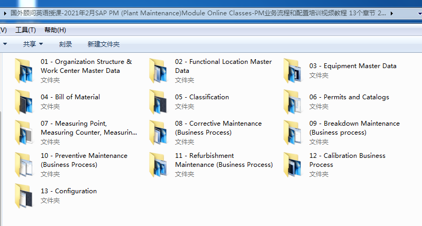
Task: Open folder icon for 05 - Classification
Action: 158,102
